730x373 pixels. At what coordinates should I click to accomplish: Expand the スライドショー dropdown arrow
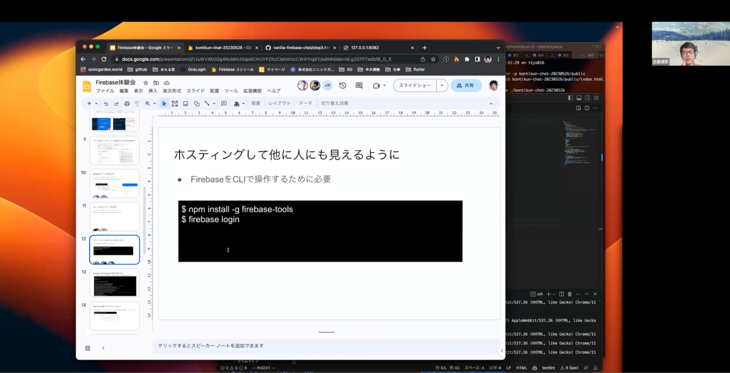[442, 85]
